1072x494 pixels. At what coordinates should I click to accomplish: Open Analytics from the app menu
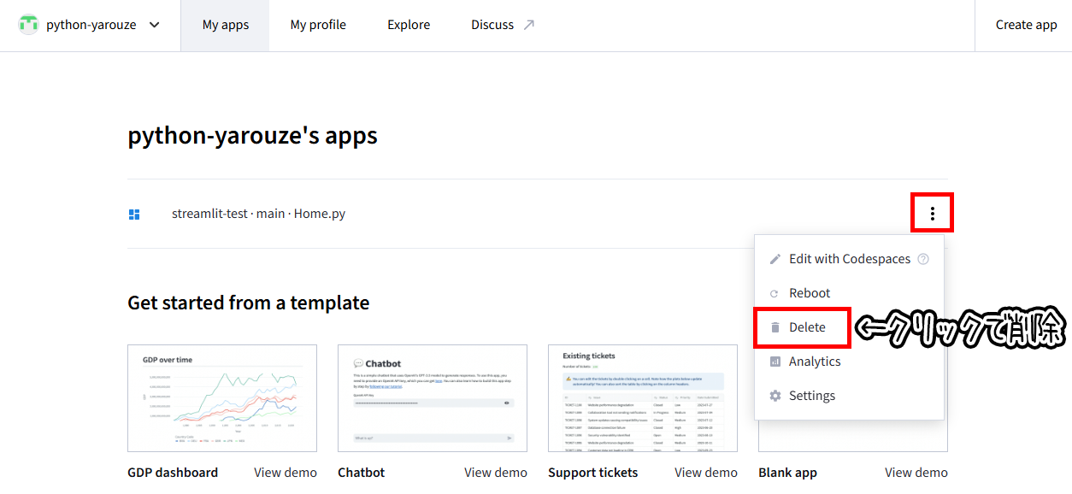point(849,362)
